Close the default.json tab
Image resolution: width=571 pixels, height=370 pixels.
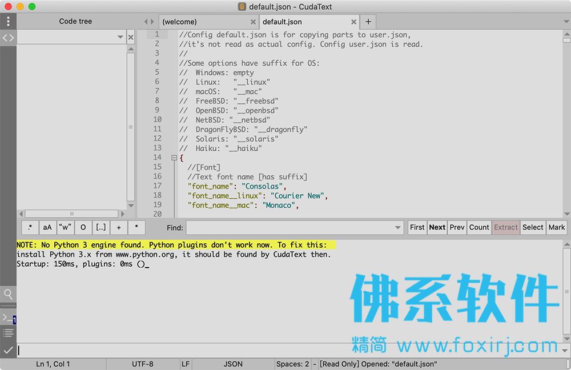353,22
